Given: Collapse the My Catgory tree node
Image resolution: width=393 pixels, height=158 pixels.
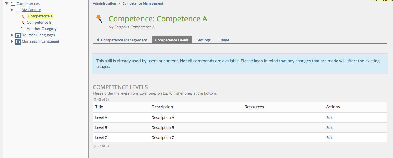Looking at the screenshot, I should coord(12,10).
